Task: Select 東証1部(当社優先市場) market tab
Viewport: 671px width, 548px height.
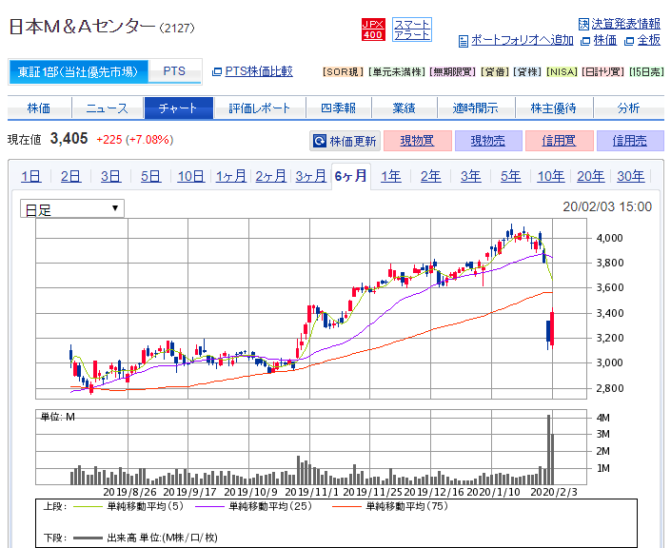Action: pyautogui.click(x=78, y=71)
